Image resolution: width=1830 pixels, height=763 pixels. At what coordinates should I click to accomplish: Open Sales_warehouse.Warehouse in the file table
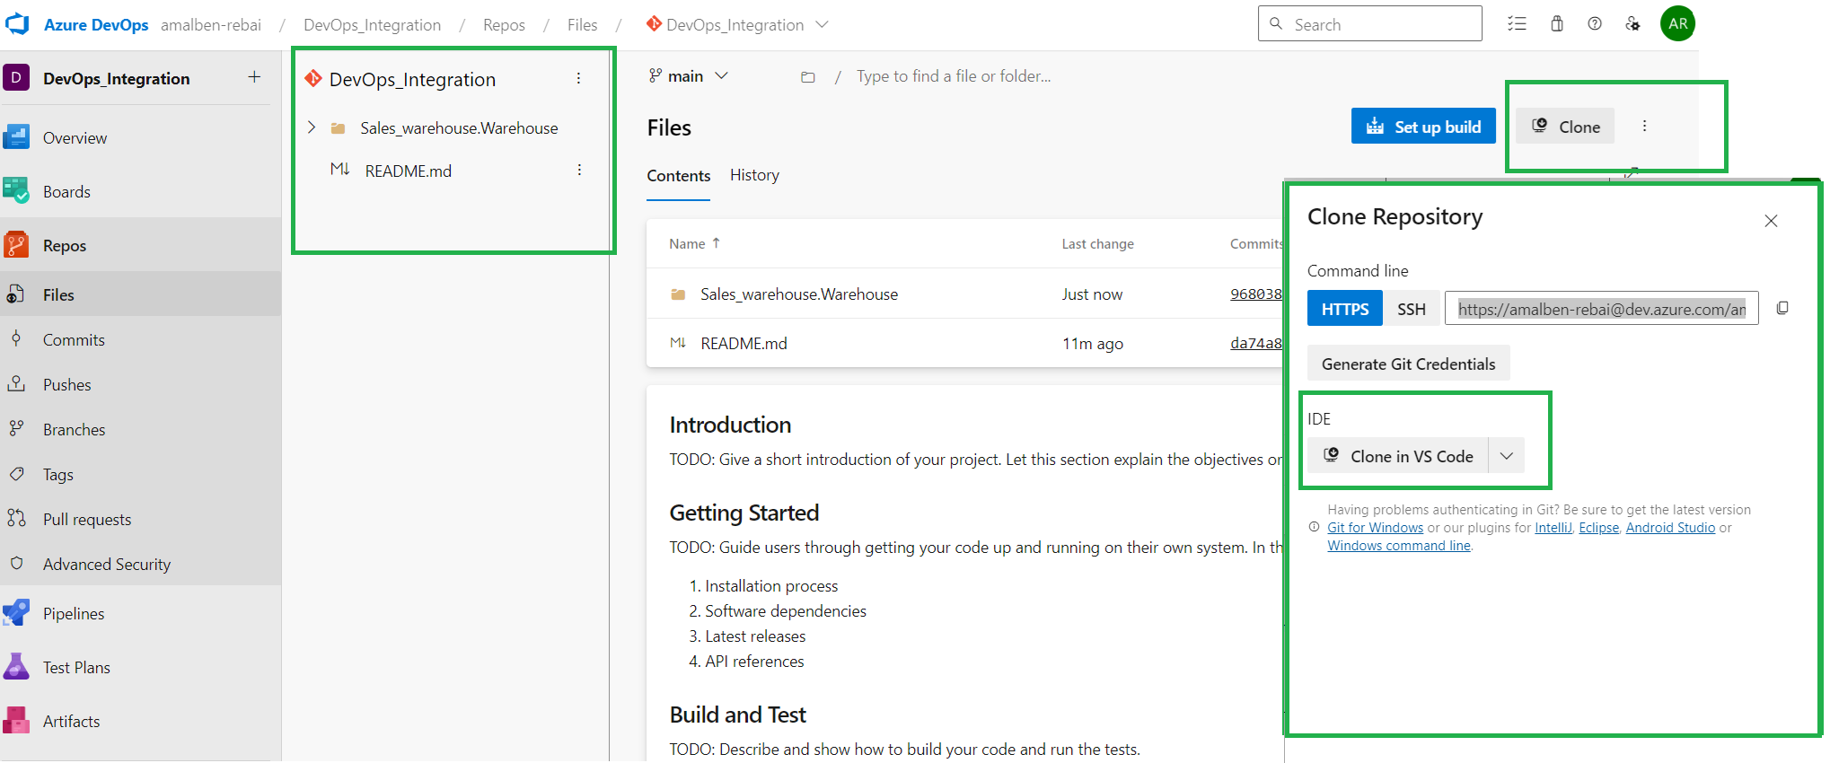point(799,294)
